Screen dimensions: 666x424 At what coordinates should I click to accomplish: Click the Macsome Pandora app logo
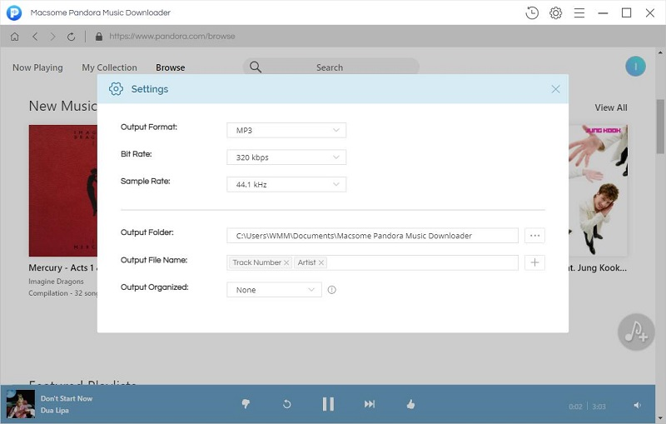coord(14,12)
